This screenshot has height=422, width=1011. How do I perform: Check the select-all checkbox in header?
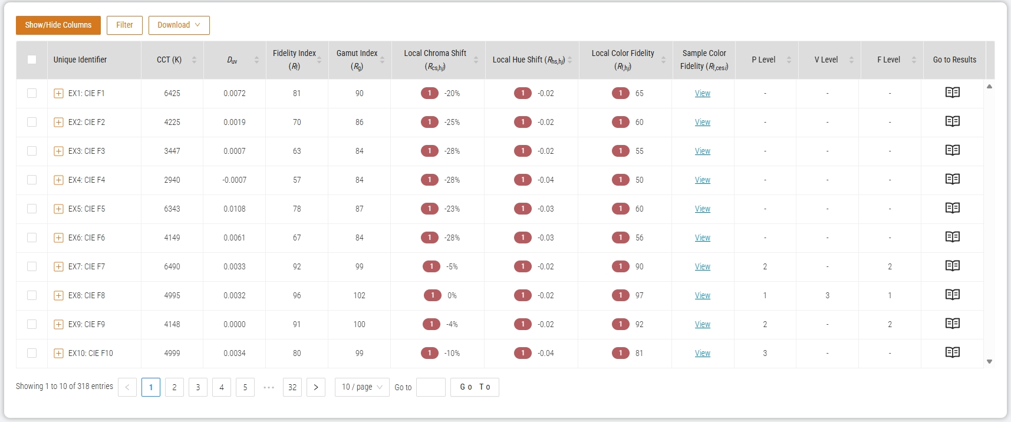coord(32,60)
